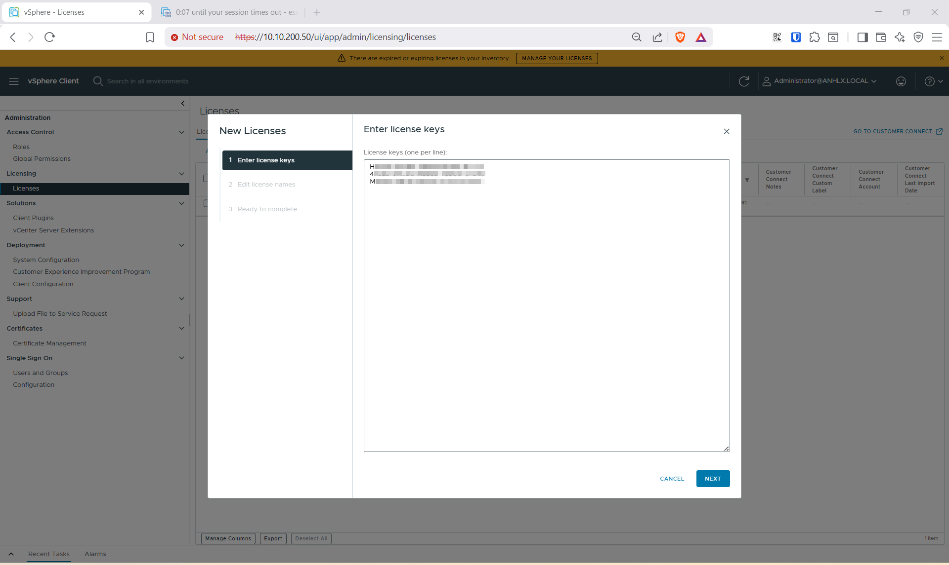Click the Export button
Viewport: 949px width, 565px height.
[x=273, y=538]
